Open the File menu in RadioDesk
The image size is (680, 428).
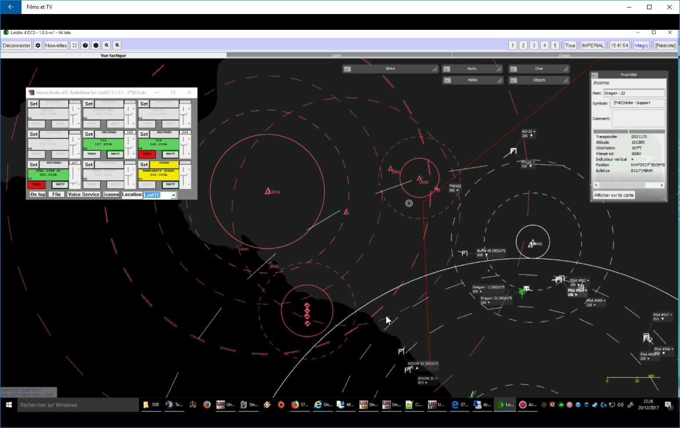point(57,194)
